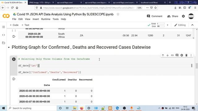Click the Colab logo
The height and width of the screenshot is (111, 198).
6,16
